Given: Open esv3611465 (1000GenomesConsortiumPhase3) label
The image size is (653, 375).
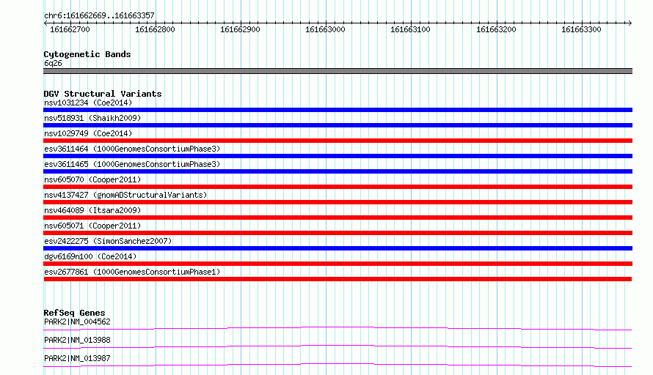Looking at the screenshot, I should point(132,164).
